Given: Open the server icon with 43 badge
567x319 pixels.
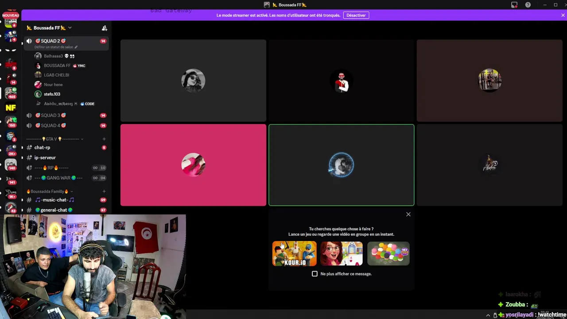Looking at the screenshot, I should (x=11, y=207).
